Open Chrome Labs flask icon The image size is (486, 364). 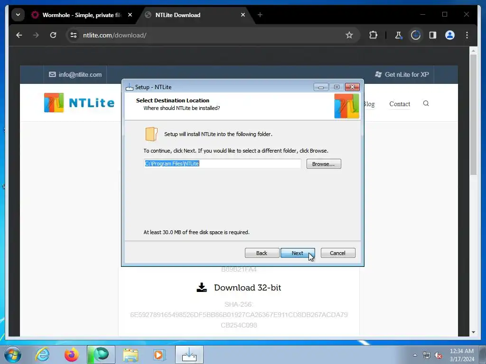(398, 35)
